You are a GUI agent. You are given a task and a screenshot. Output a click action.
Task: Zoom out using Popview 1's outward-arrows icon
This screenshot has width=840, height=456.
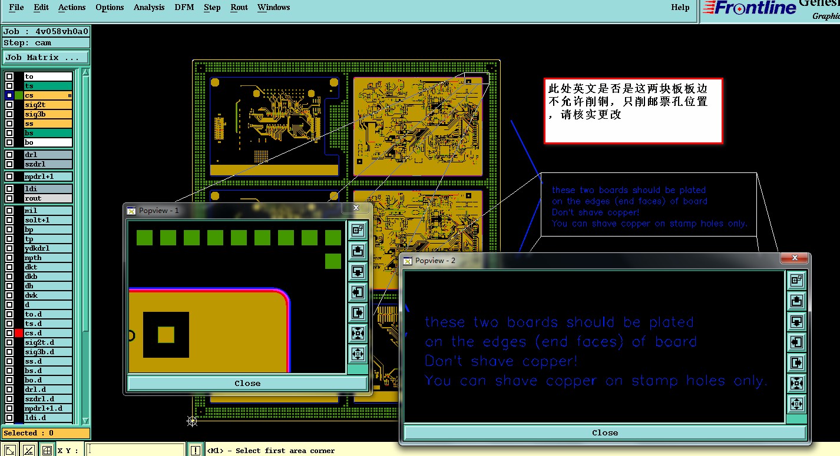[x=357, y=354]
